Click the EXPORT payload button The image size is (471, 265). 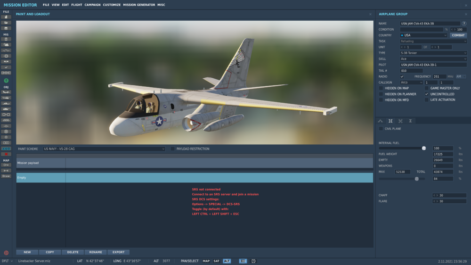click(x=118, y=252)
